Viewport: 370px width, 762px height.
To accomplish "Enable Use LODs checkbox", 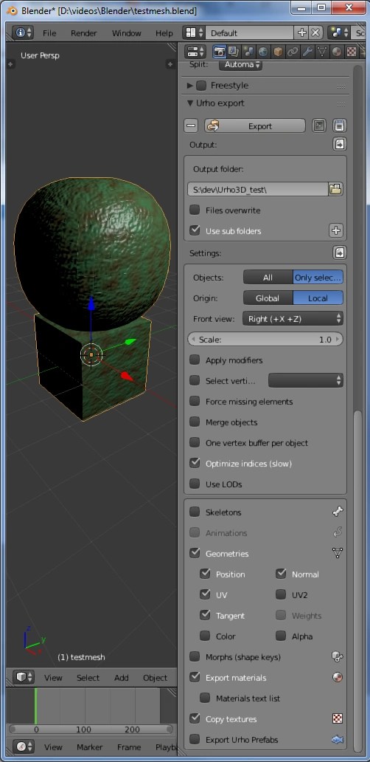I will [x=195, y=484].
